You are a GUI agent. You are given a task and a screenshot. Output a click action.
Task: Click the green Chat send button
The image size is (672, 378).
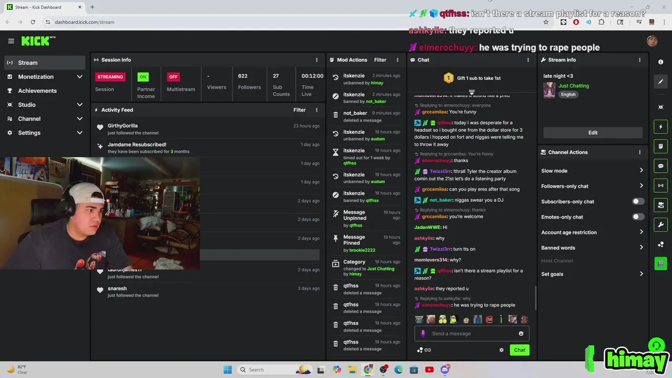[519, 350]
